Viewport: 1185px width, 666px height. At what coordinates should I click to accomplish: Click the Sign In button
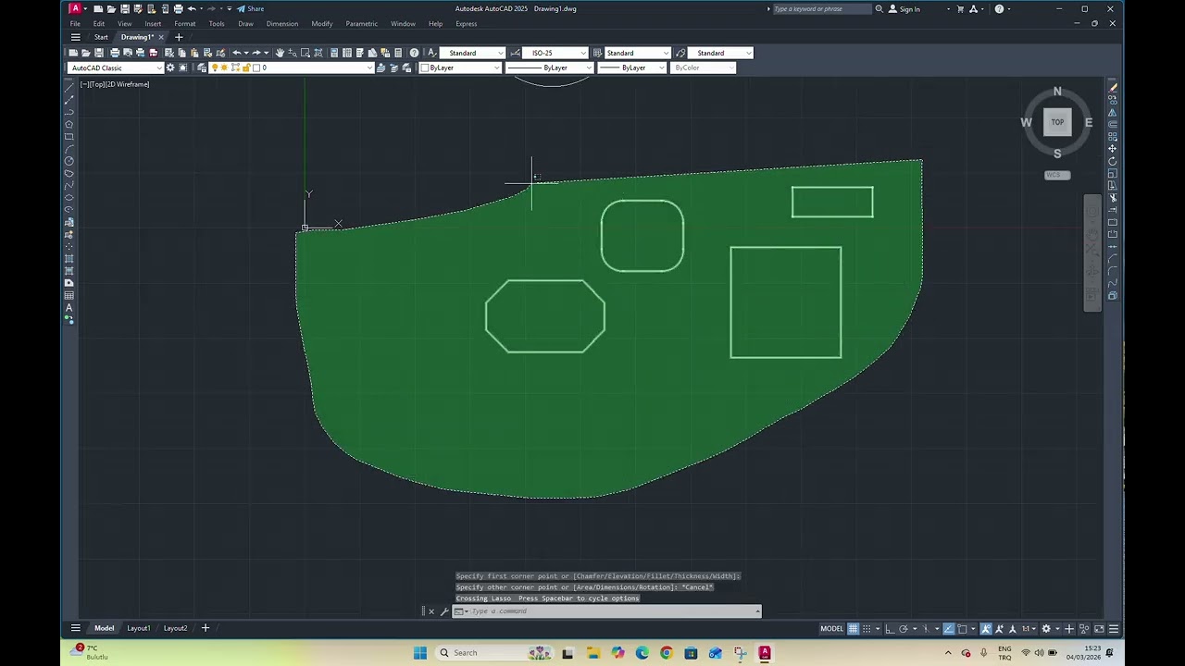pos(904,9)
